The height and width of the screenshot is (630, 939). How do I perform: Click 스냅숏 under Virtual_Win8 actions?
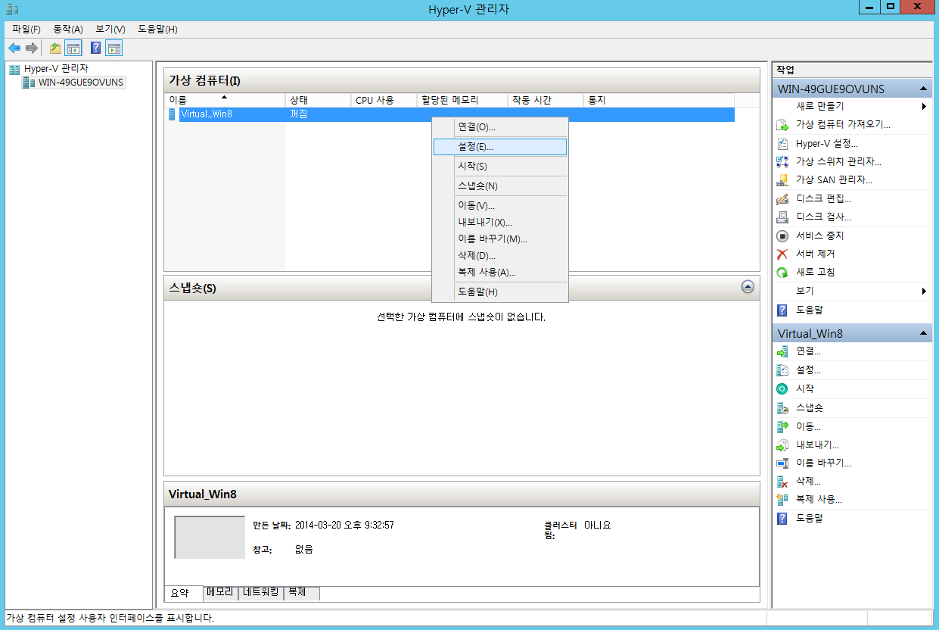[852, 407]
